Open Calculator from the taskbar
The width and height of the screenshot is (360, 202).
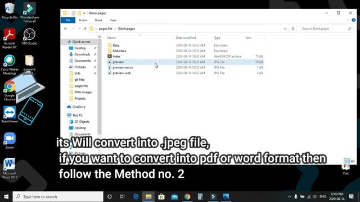200,196
